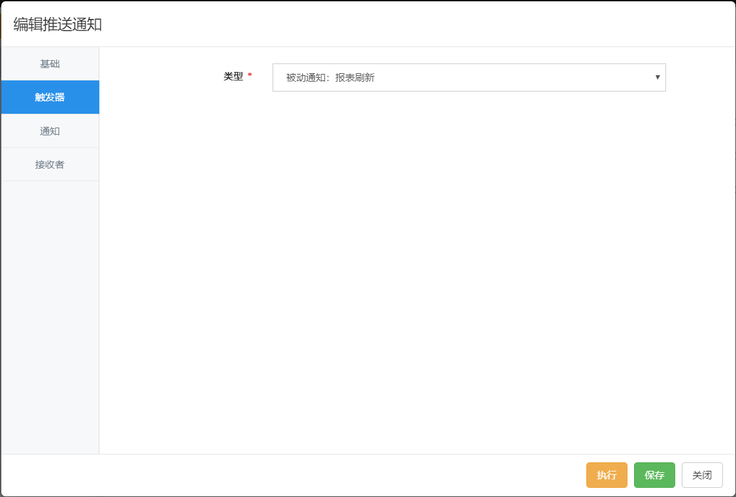Click empty footer space left of 执行
The image size is (736, 497).
[x=294, y=475]
